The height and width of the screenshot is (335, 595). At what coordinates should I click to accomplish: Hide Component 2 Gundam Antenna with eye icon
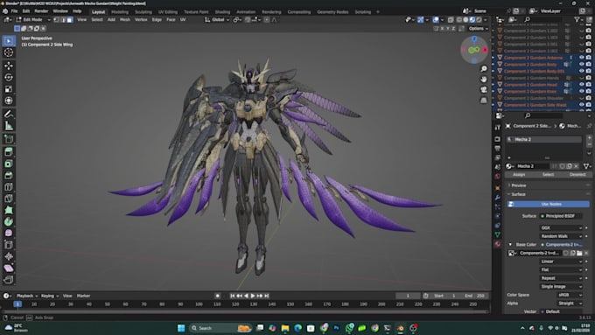point(581,58)
